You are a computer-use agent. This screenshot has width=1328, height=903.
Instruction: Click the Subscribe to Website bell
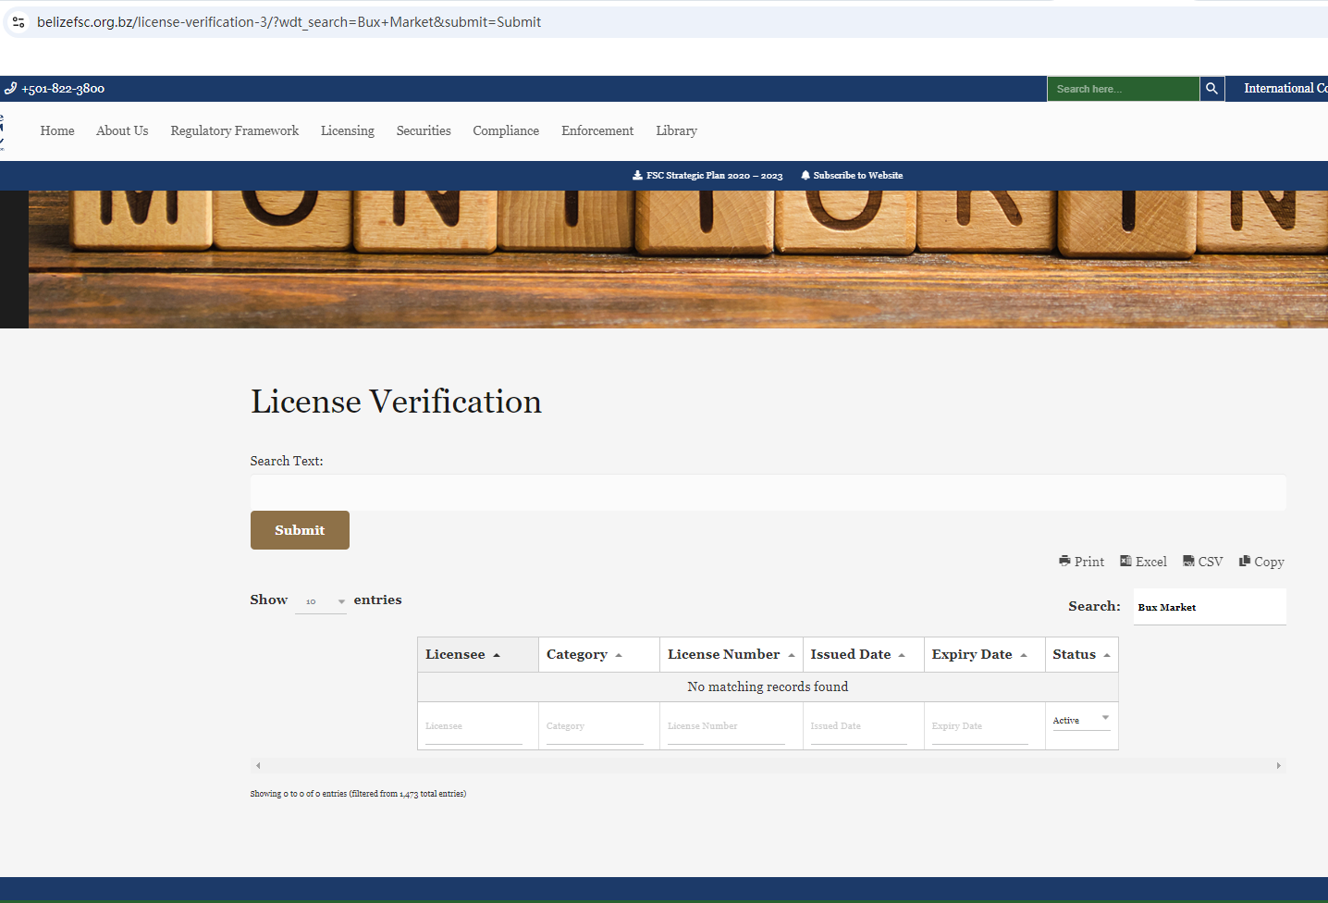tap(805, 175)
